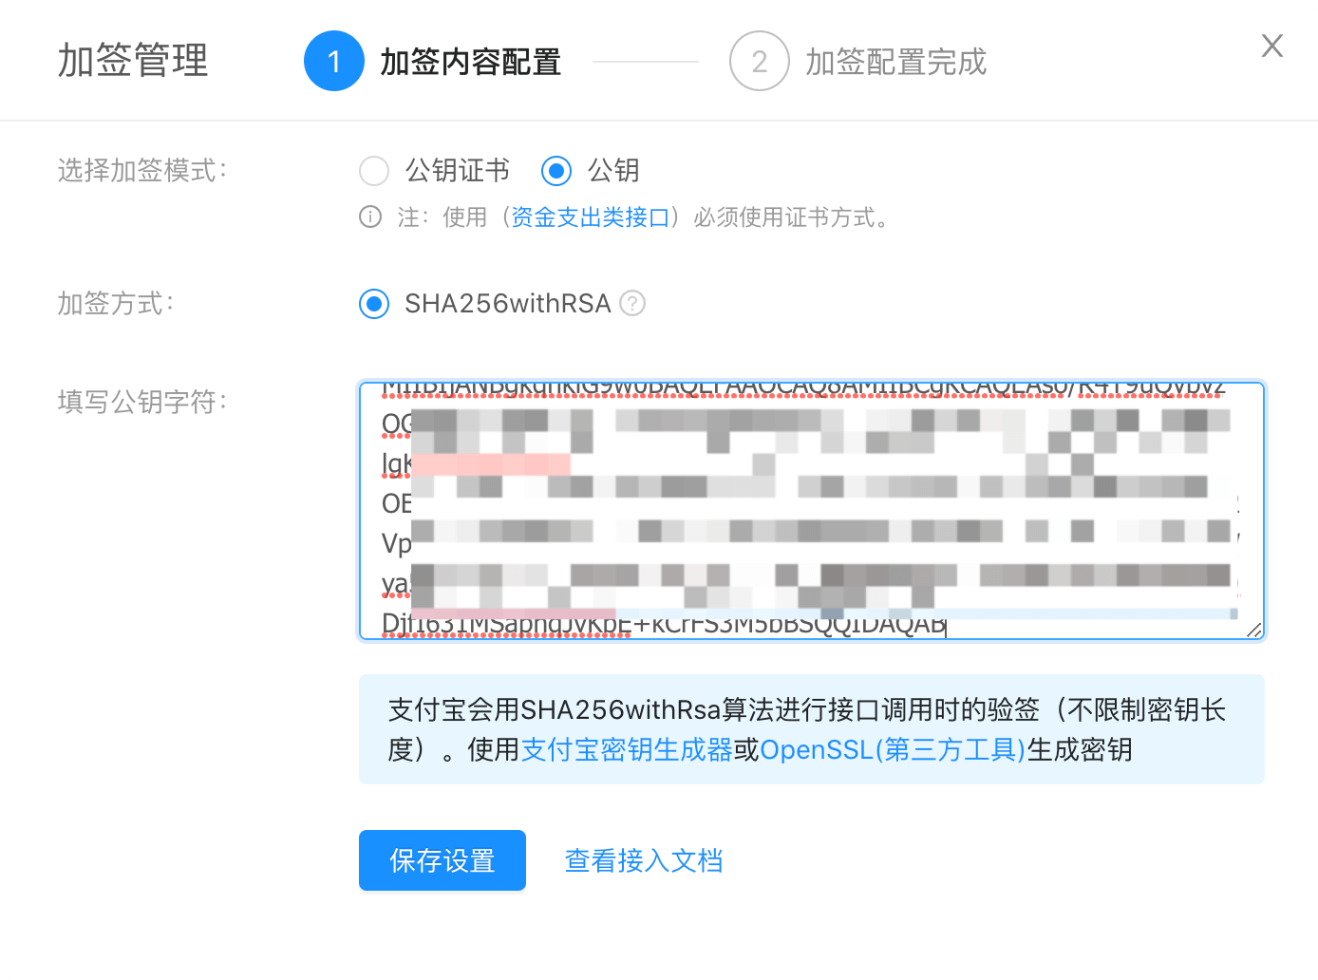This screenshot has height=980, width=1318.
Task: Select the SHA256withRSA radio option
Action: pyautogui.click(x=374, y=304)
